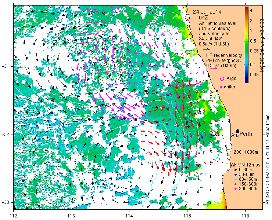
Task: Click the 'Argo' legend label
Action: click(231, 78)
